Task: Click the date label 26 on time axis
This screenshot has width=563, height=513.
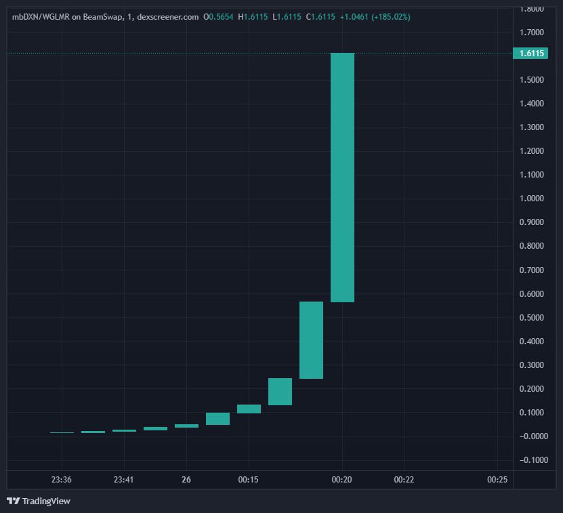Action: tap(186, 480)
